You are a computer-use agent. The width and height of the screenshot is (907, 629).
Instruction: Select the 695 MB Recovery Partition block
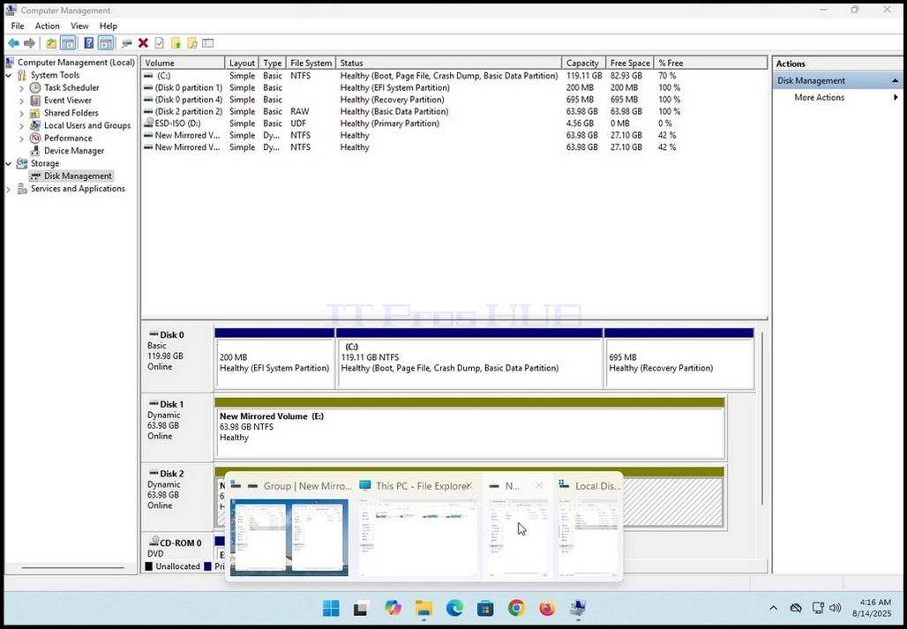pyautogui.click(x=678, y=358)
